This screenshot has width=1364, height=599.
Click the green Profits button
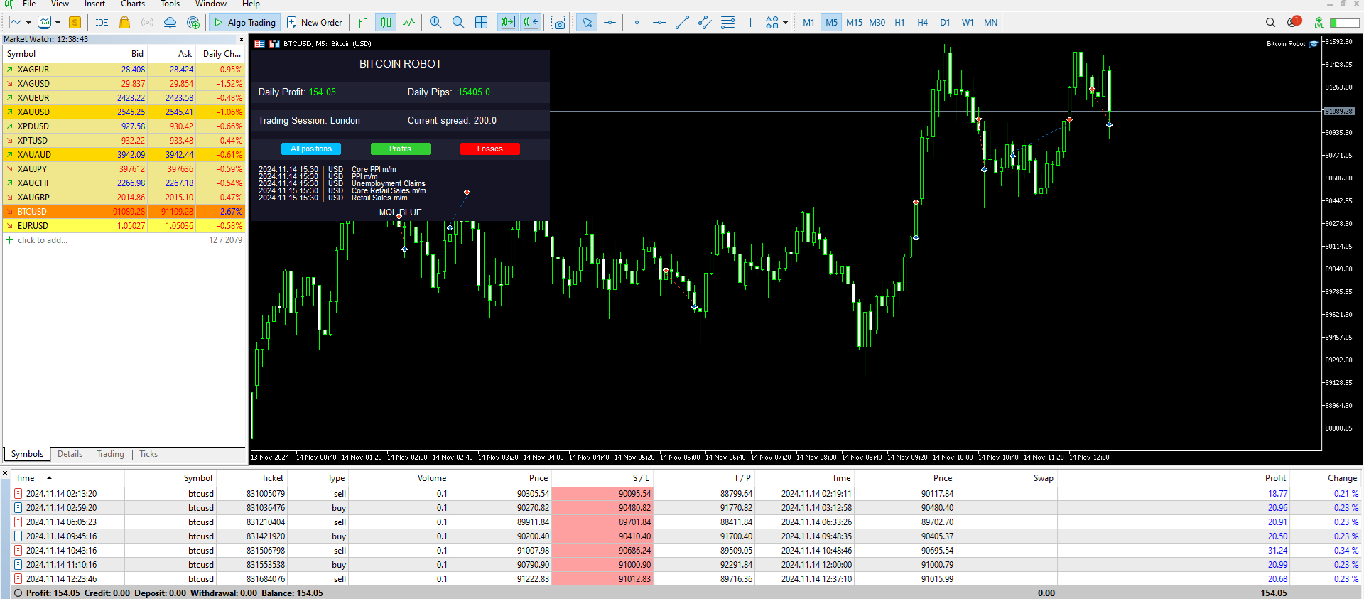click(401, 149)
